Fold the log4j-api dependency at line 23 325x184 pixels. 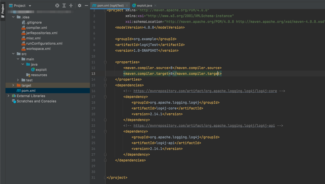(x=105, y=131)
